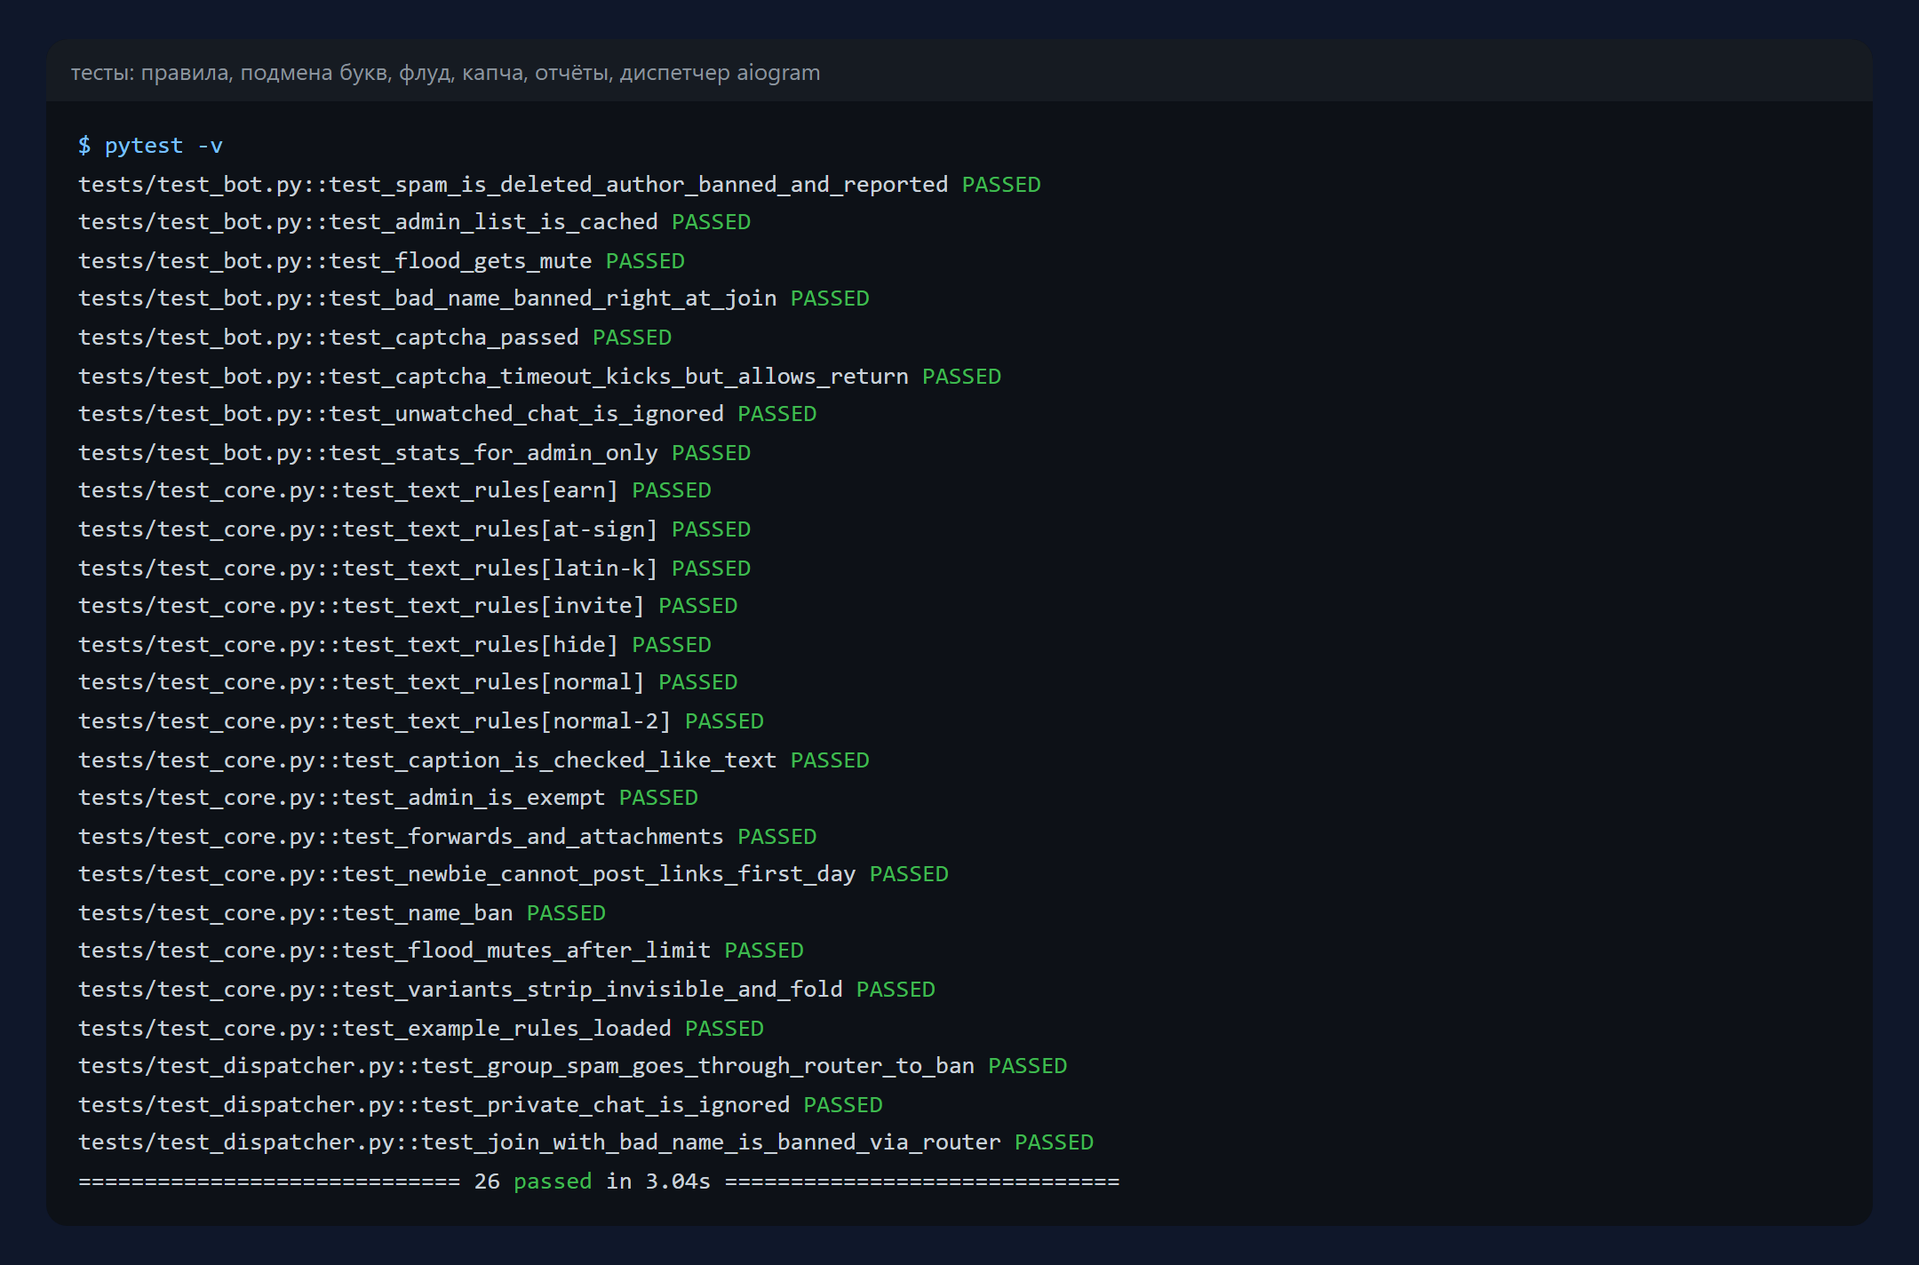The width and height of the screenshot is (1919, 1265).
Task: Click test_variants_strip_invisible_and_fold line
Action: [506, 990]
